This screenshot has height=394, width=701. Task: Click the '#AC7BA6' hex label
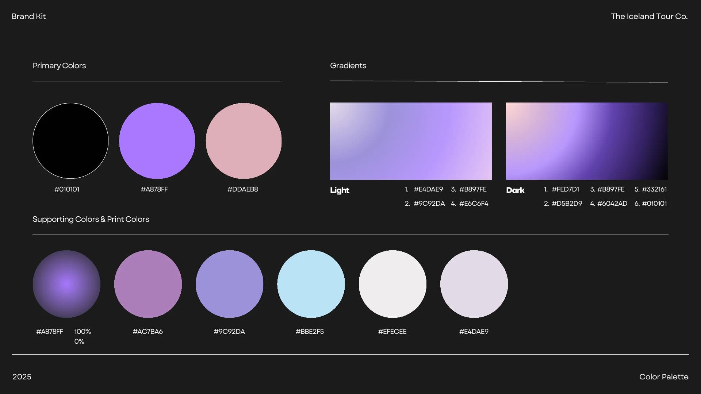pyautogui.click(x=148, y=332)
